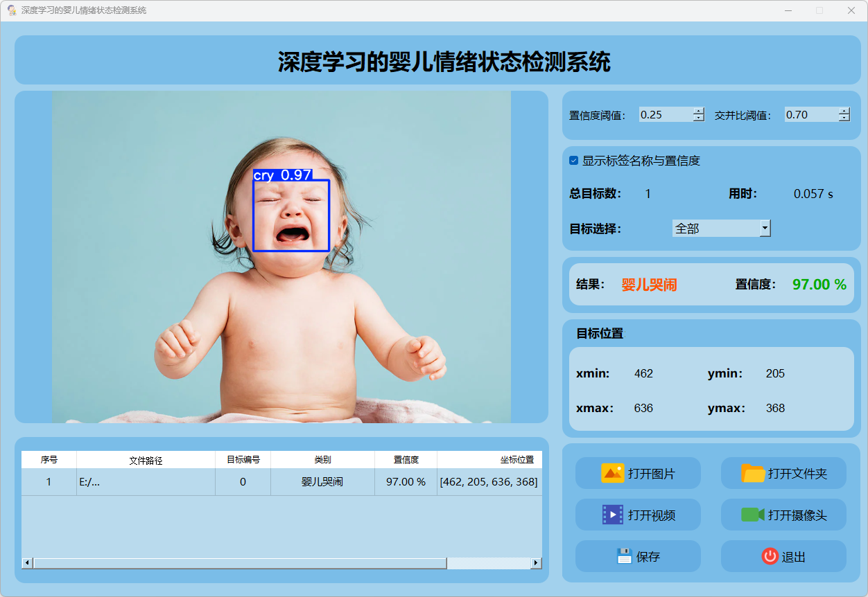868x597 pixels.
Task: Increase the confidence threshold with the up arrow
Action: pyautogui.click(x=699, y=112)
